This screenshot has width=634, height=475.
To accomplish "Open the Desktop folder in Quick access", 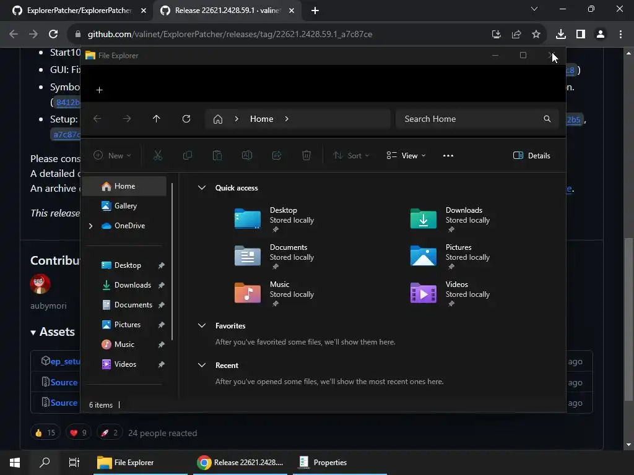I will (x=274, y=219).
